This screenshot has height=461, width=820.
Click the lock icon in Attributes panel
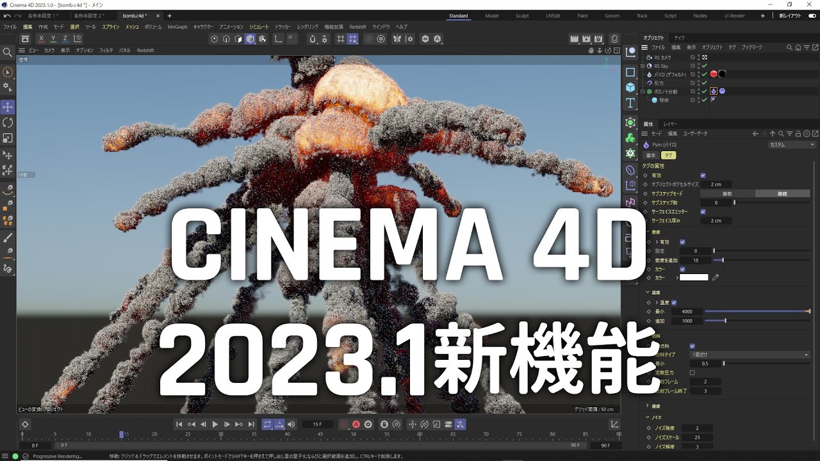[797, 133]
